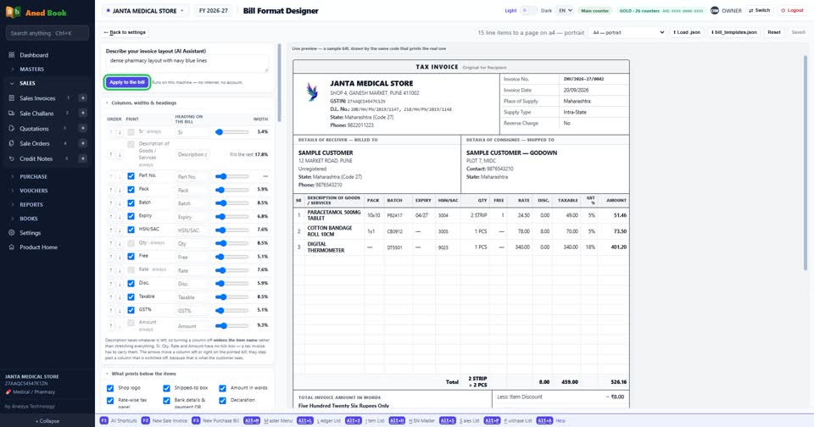Screen dimensions: 814x427
Task: Download bill_templates.json
Action: pyautogui.click(x=734, y=32)
